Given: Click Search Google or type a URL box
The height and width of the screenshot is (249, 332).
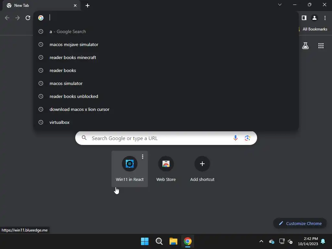Looking at the screenshot, I should (166, 138).
